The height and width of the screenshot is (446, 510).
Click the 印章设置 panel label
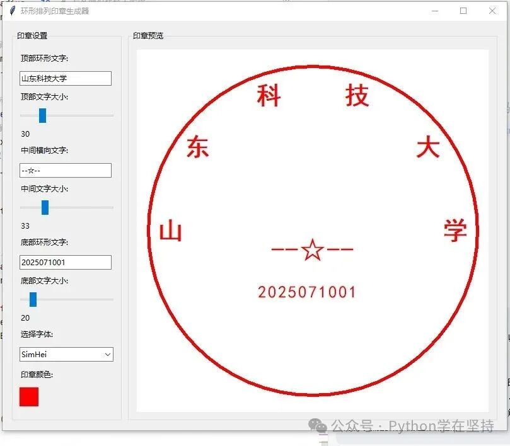[x=32, y=36]
